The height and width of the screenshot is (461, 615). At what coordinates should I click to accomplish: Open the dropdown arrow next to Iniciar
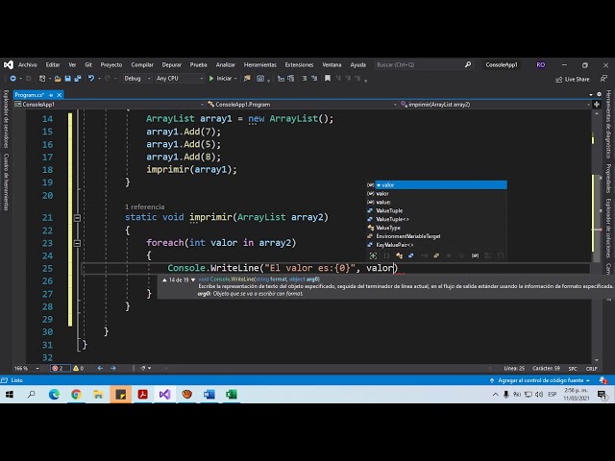235,79
